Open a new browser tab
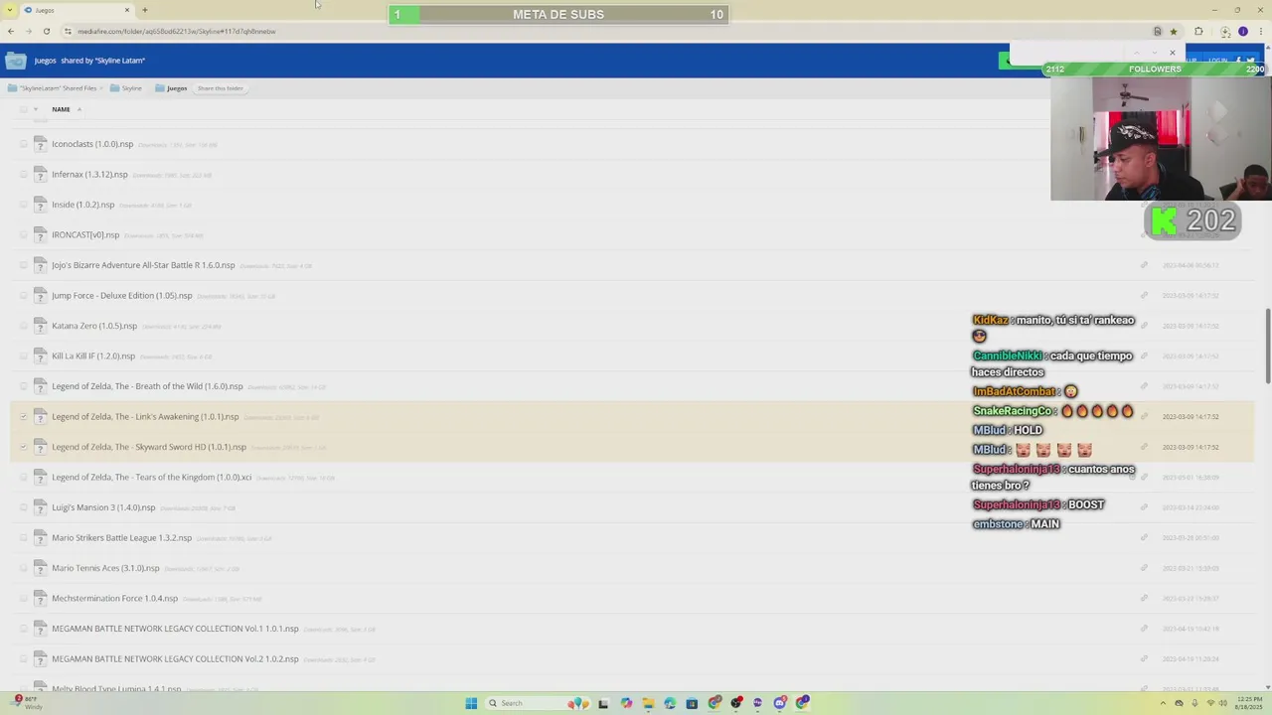The image size is (1272, 715). tap(144, 10)
